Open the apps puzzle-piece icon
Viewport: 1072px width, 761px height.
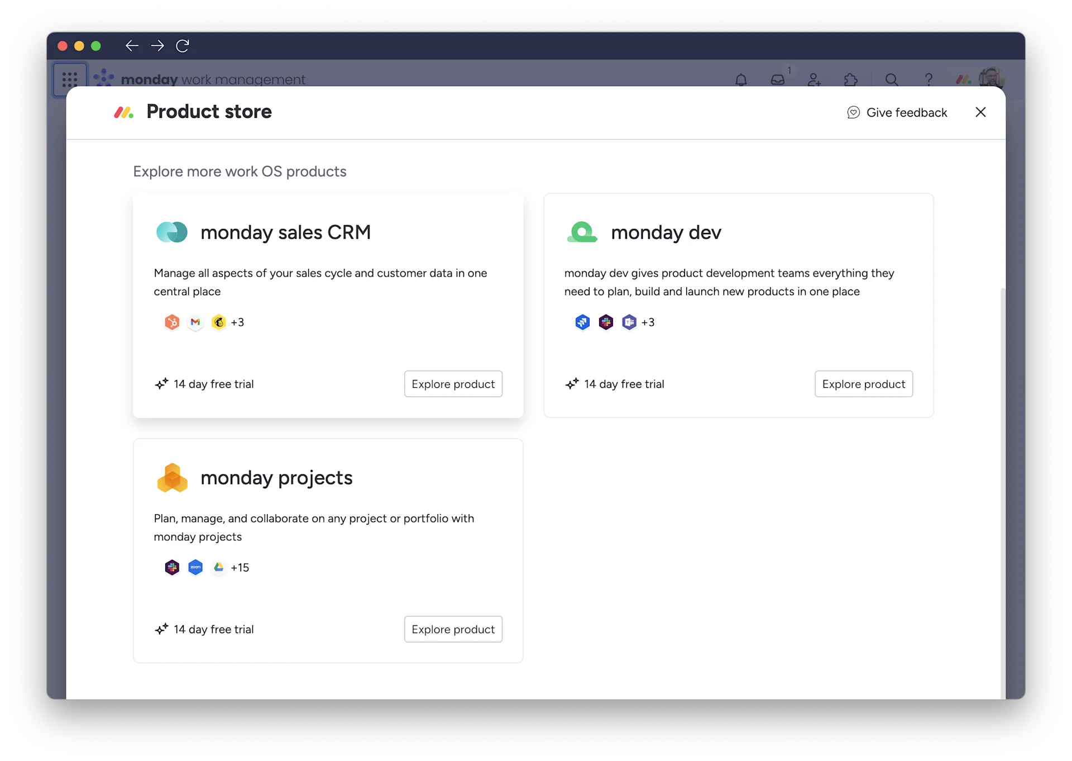pyautogui.click(x=850, y=80)
